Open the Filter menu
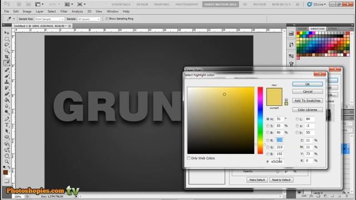Image resolution: width=356 pixels, height=200 pixels. coord(63,11)
